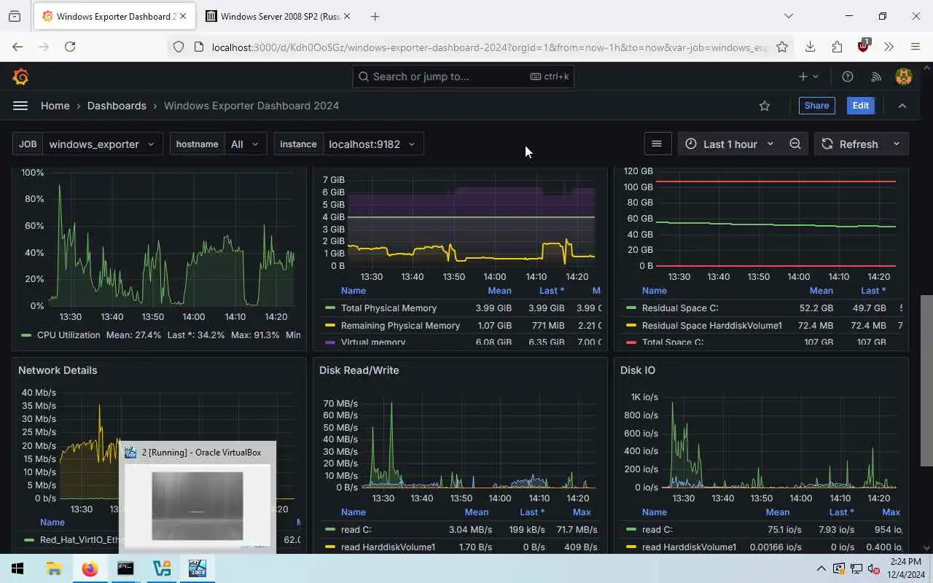Go to Home breadcrumb
The height and width of the screenshot is (583, 933).
[55, 106]
